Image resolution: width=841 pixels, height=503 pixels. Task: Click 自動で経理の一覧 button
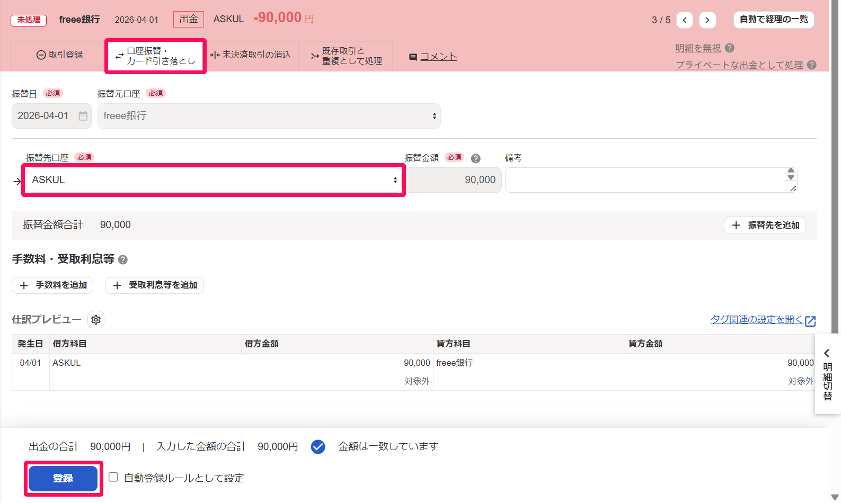[x=774, y=20]
